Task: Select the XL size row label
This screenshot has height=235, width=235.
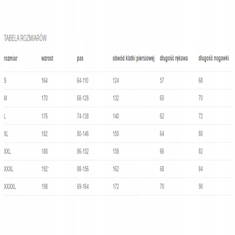Action: tap(7, 134)
